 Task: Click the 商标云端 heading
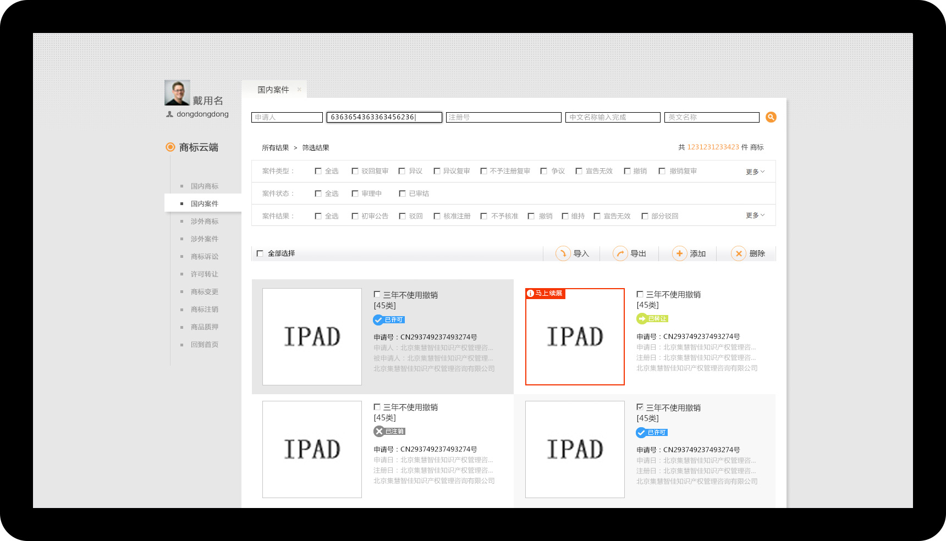tap(199, 147)
